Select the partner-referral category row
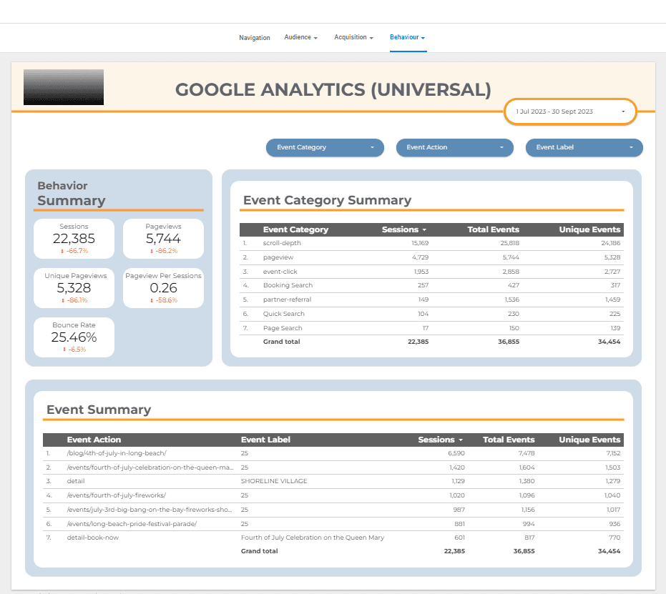Viewport: 666px width, 594px height. 431,300
